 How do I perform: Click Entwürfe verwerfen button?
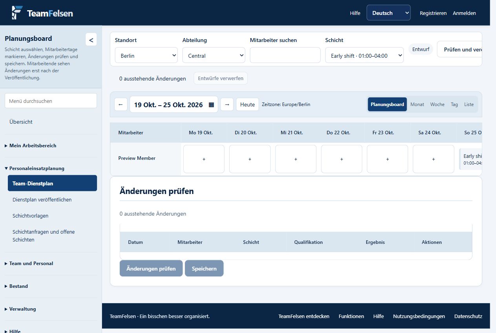pyautogui.click(x=221, y=78)
